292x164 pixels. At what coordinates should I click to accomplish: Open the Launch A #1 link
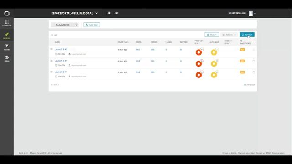[61, 61]
